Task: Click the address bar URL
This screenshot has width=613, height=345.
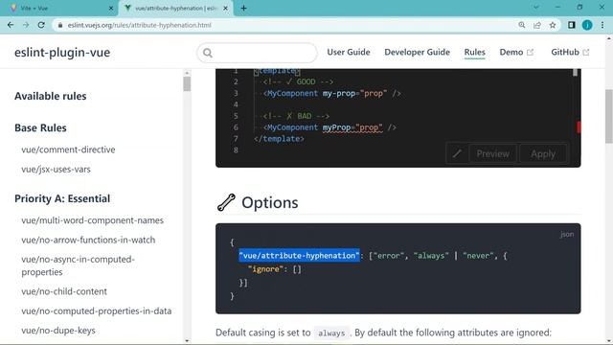Action: coord(139,25)
